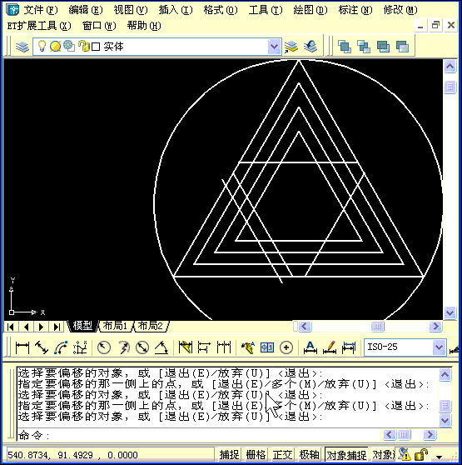
Task: Open the ISO-25 dimension style dropdown
Action: 439,347
